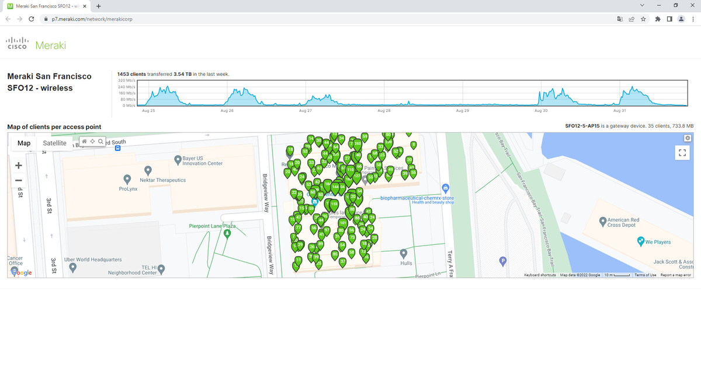Bookmark this page with the star
701x379 pixels.
coord(643,19)
